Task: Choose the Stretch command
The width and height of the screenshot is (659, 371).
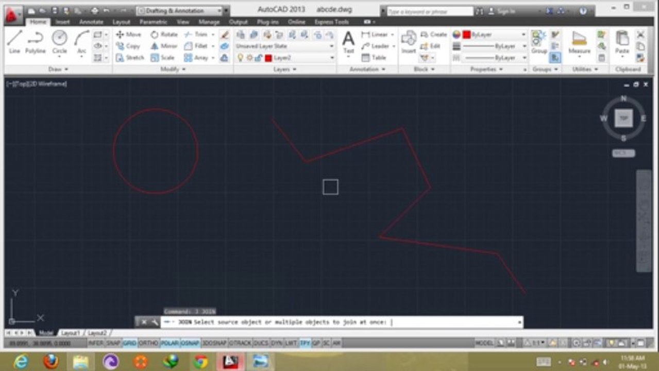Action: (129, 58)
